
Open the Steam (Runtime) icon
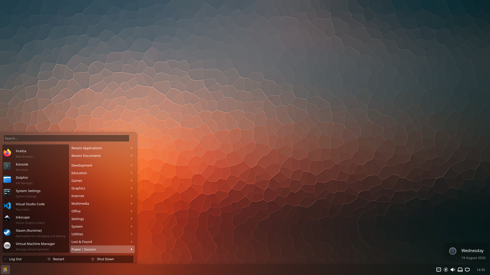7,232
